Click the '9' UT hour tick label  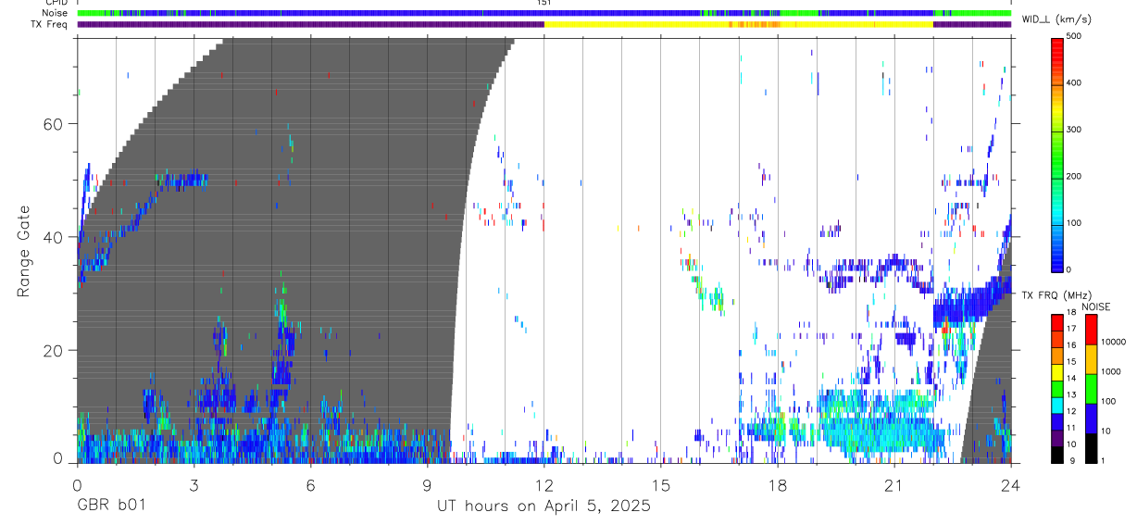427,485
